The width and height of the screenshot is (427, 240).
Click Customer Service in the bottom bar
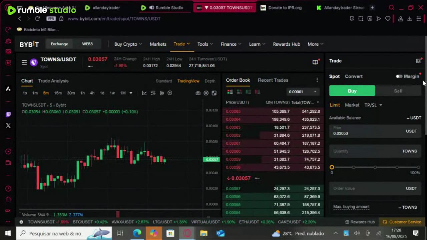[x=402, y=222]
